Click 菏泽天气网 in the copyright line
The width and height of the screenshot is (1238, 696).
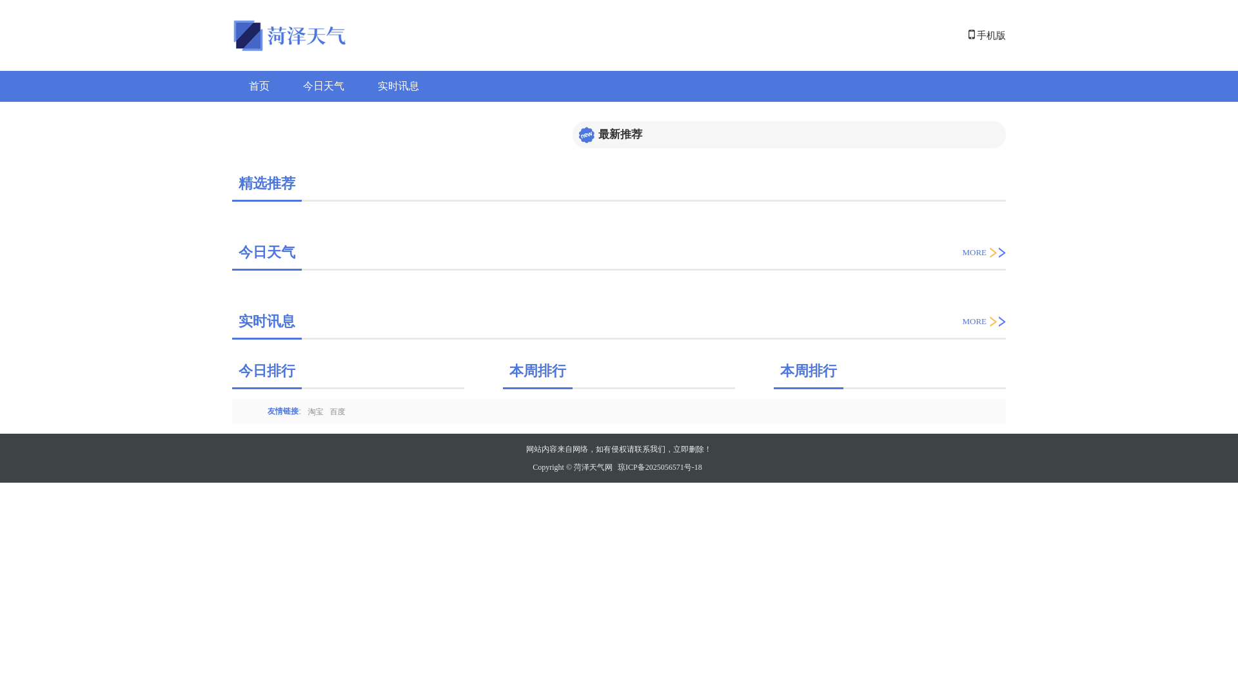point(593,467)
